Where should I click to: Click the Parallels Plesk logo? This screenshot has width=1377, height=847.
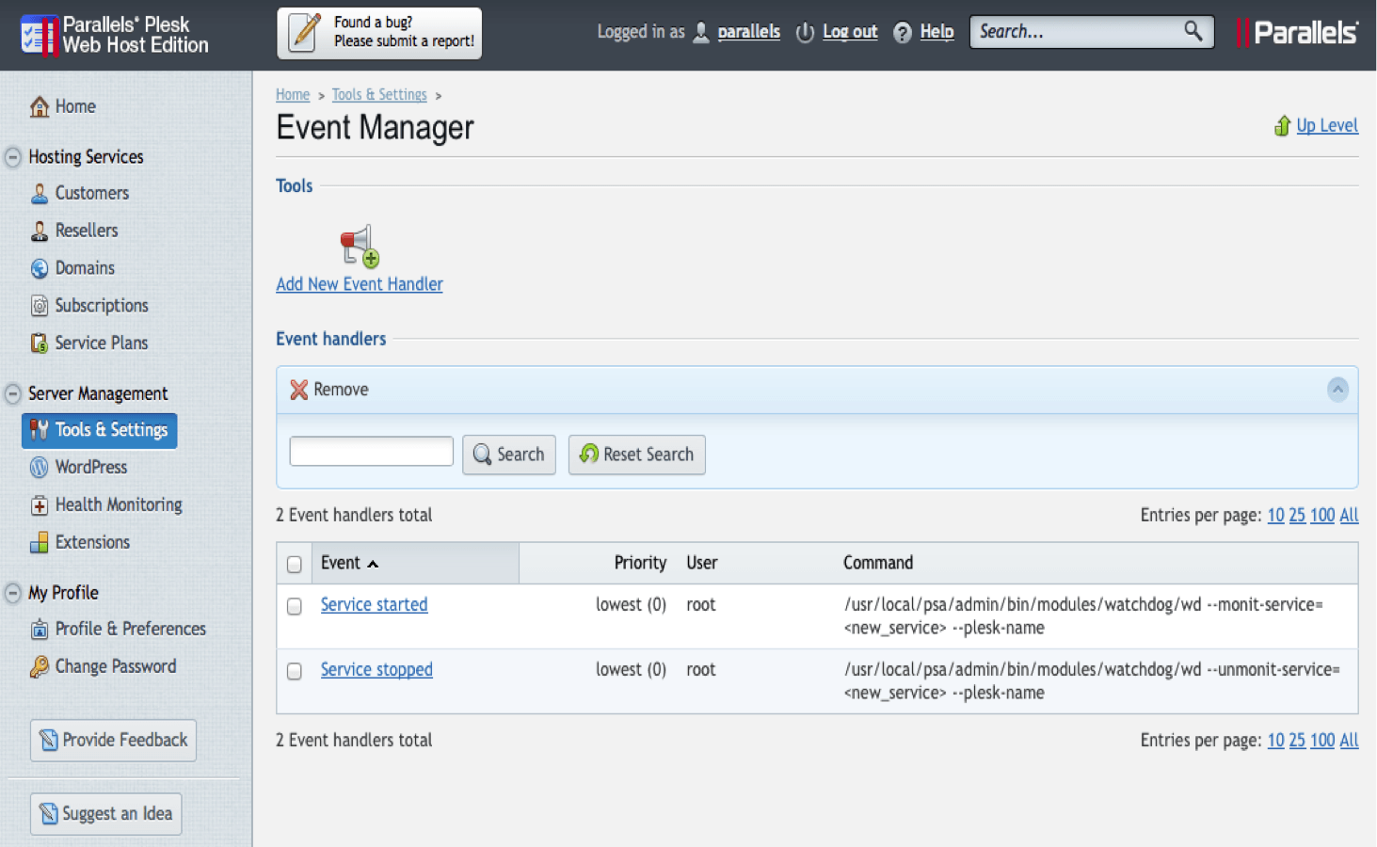[x=114, y=35]
